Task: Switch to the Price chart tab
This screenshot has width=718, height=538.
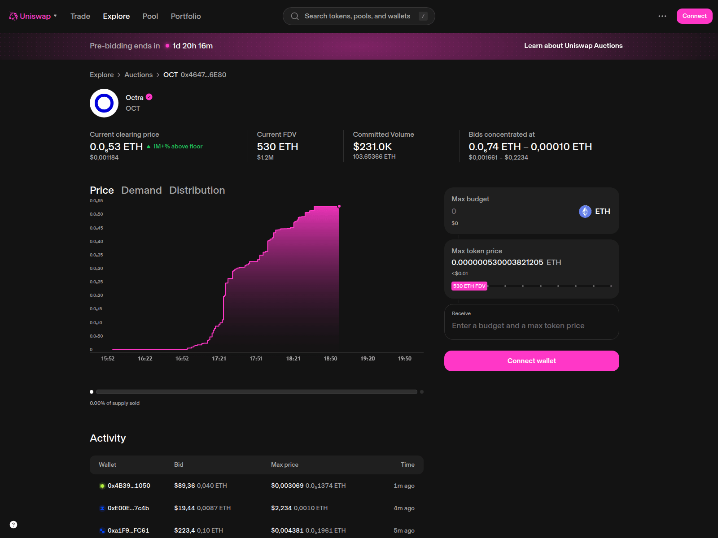Action: [102, 190]
